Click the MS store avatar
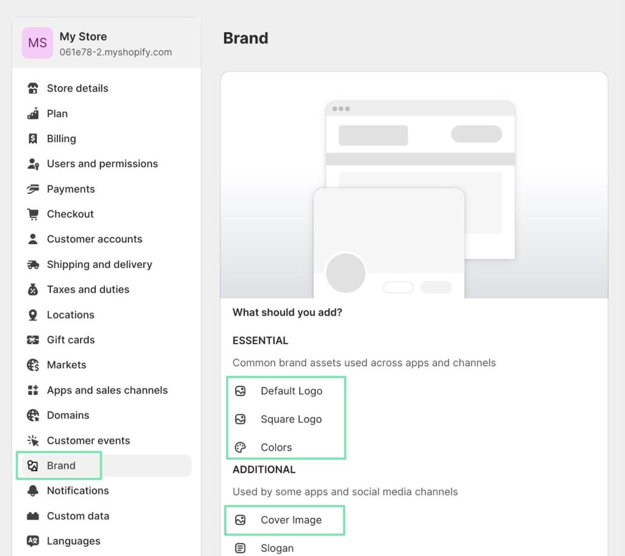Image resolution: width=625 pixels, height=556 pixels. pos(37,43)
